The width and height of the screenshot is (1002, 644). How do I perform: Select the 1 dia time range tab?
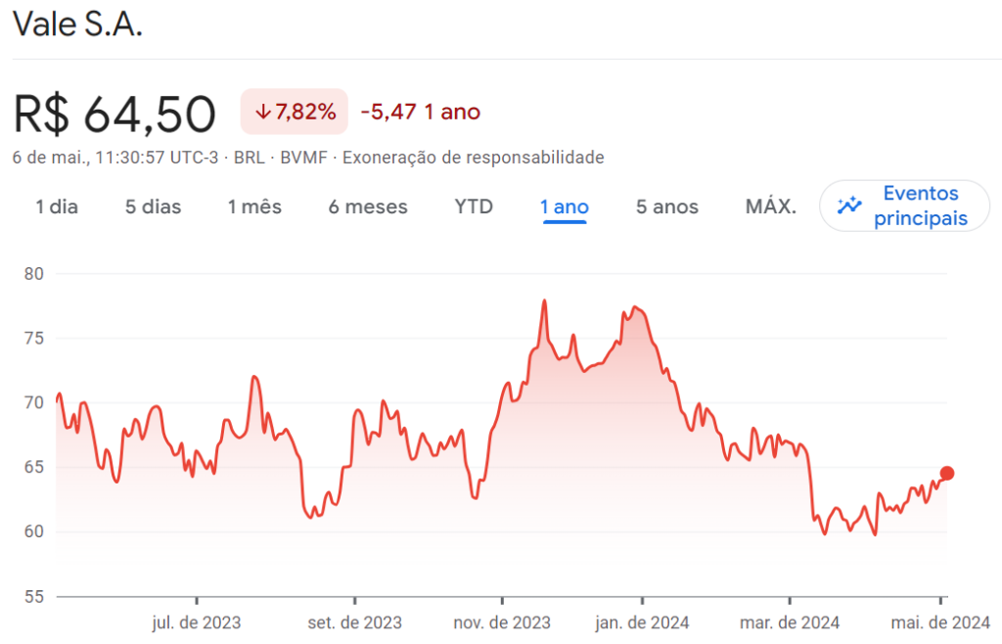pyautogui.click(x=57, y=207)
